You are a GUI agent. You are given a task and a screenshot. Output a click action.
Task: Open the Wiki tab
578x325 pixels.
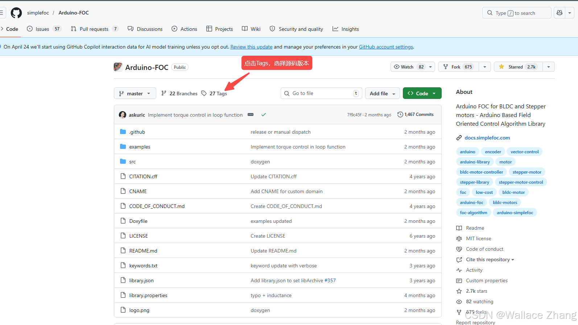[x=251, y=29]
